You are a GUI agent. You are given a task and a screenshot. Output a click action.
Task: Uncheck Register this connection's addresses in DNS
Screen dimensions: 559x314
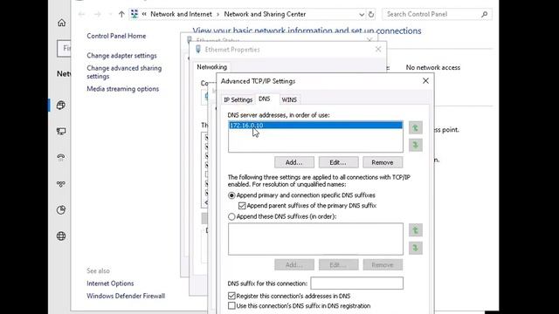(231, 296)
